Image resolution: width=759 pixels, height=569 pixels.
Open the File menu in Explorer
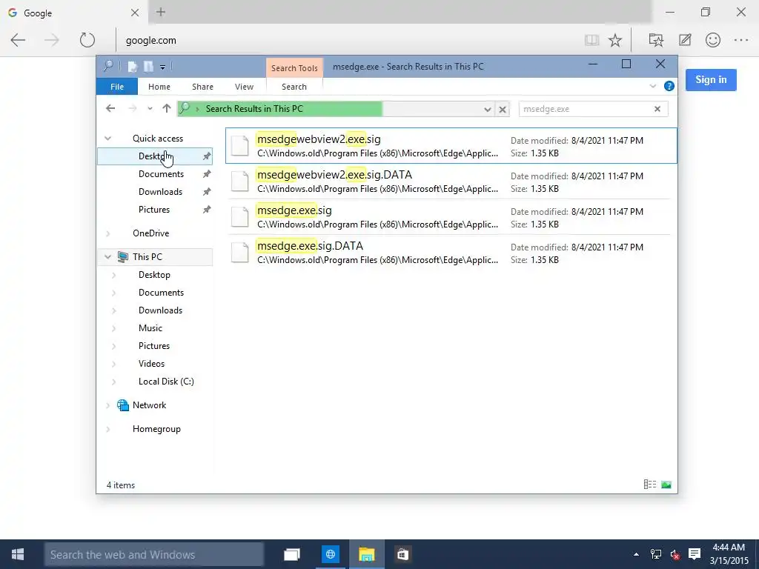(117, 87)
